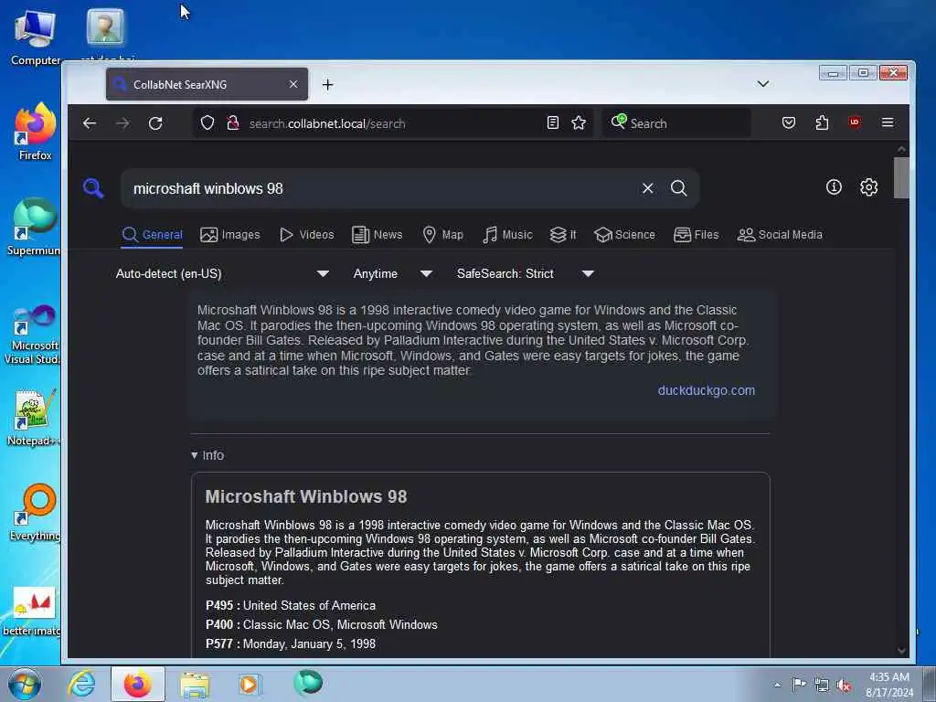Click the P495 : United States of America row
936x702 pixels.
coord(291,605)
